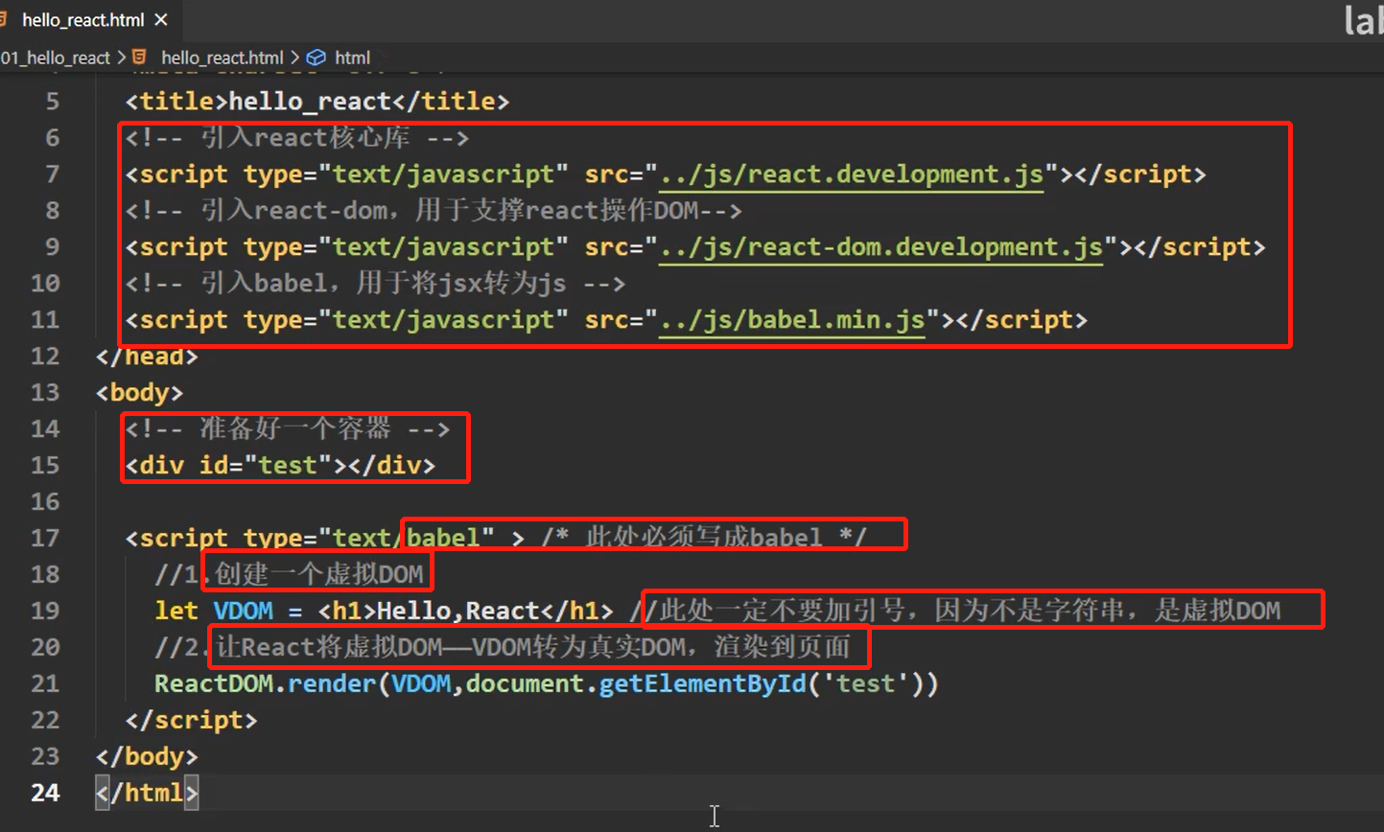
Task: Click the 'test' string argument on line 21
Action: click(866, 684)
